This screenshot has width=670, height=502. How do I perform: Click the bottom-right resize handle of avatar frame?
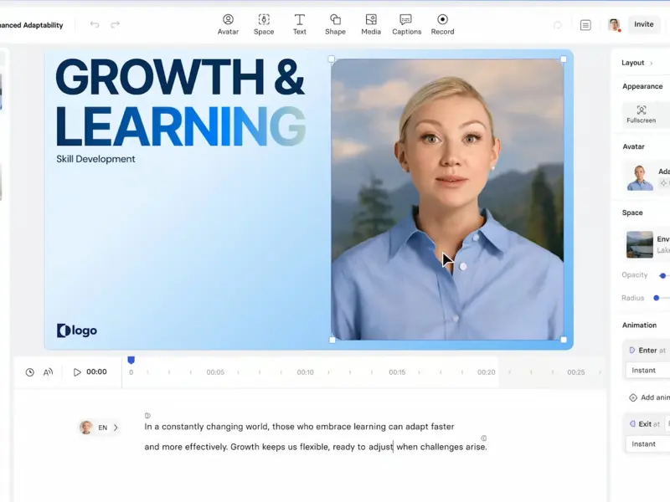coord(564,340)
